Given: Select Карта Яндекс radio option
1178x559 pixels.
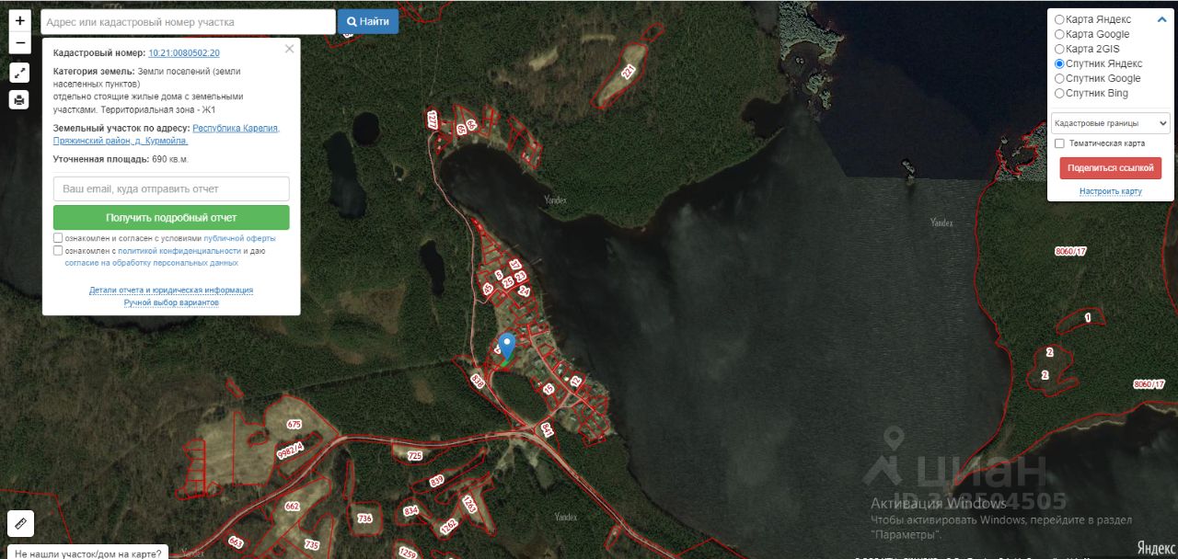Looking at the screenshot, I should (x=1059, y=19).
